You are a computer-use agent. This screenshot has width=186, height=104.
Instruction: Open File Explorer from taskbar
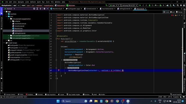(x=96, y=101)
